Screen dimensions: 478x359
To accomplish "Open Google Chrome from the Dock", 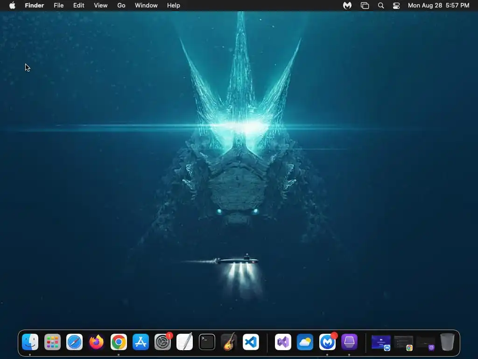I will [119, 342].
